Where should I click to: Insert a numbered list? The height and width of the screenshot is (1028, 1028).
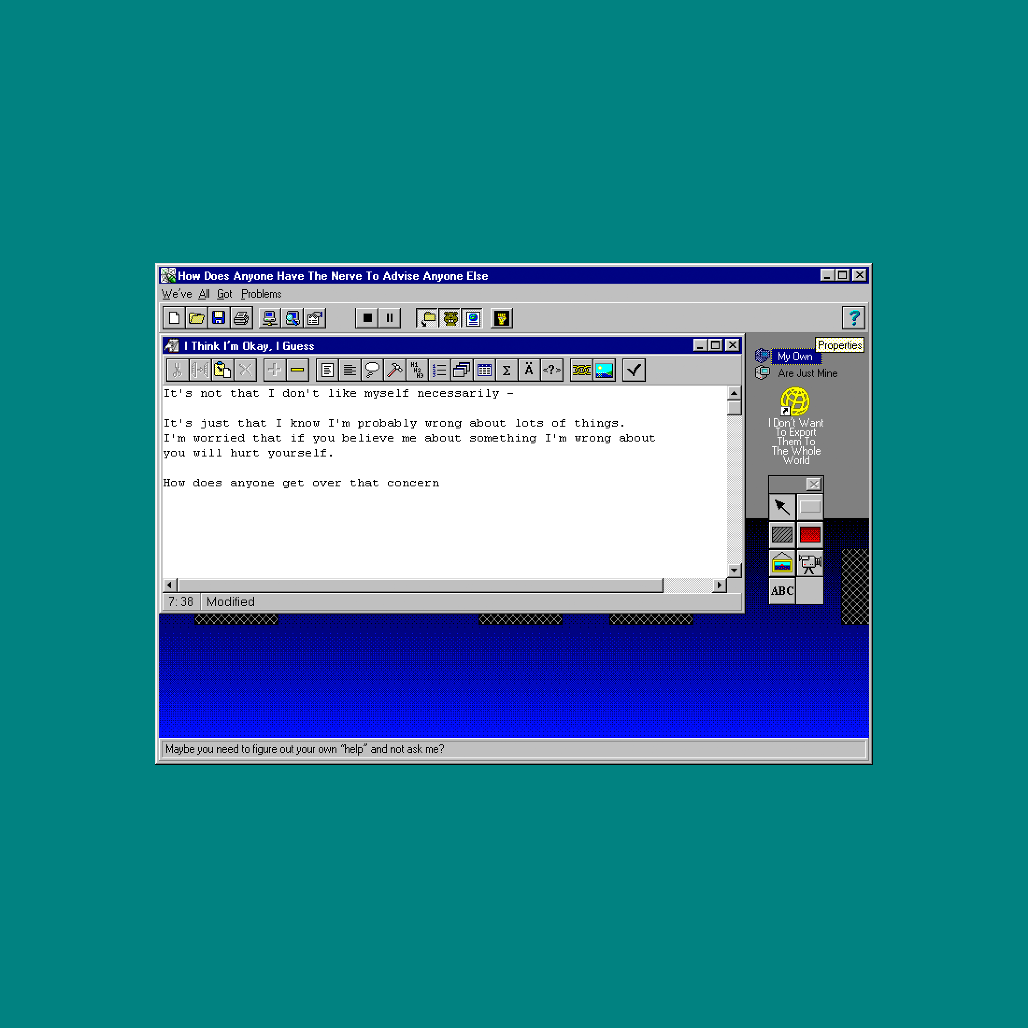pyautogui.click(x=440, y=371)
